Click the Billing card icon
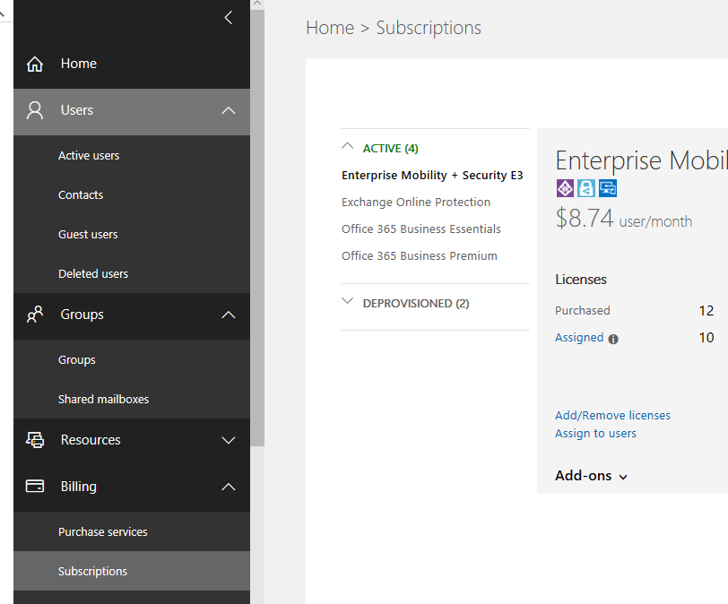 [35, 487]
